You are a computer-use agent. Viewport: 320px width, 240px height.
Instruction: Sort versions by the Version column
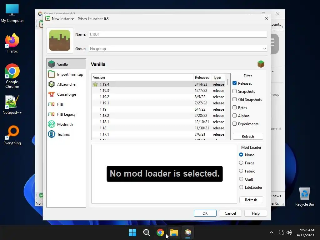(142, 77)
